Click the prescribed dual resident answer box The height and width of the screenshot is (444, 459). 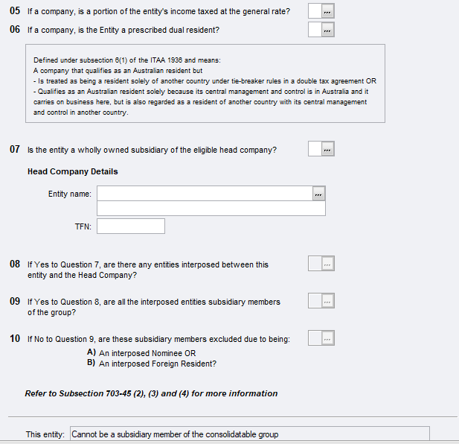315,30
